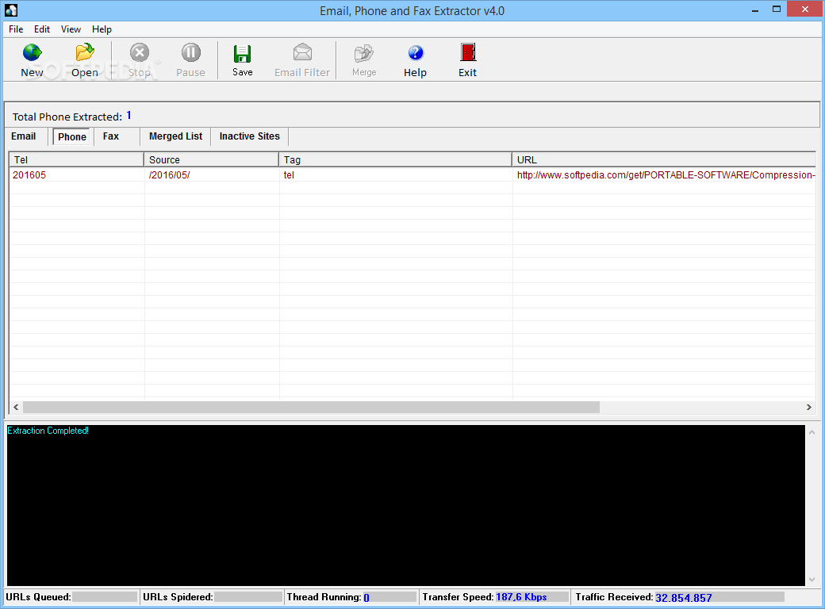Click the tag cell 'tel'
Image resolution: width=825 pixels, height=609 pixels.
pyautogui.click(x=289, y=175)
